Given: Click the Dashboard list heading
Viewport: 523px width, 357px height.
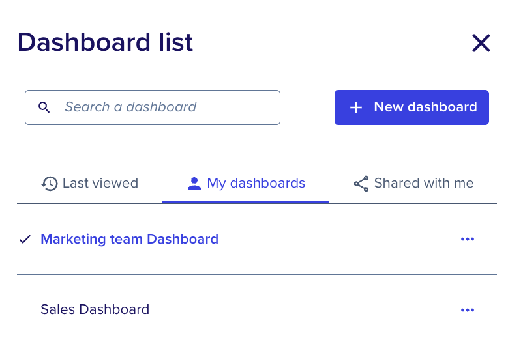Looking at the screenshot, I should [x=105, y=42].
